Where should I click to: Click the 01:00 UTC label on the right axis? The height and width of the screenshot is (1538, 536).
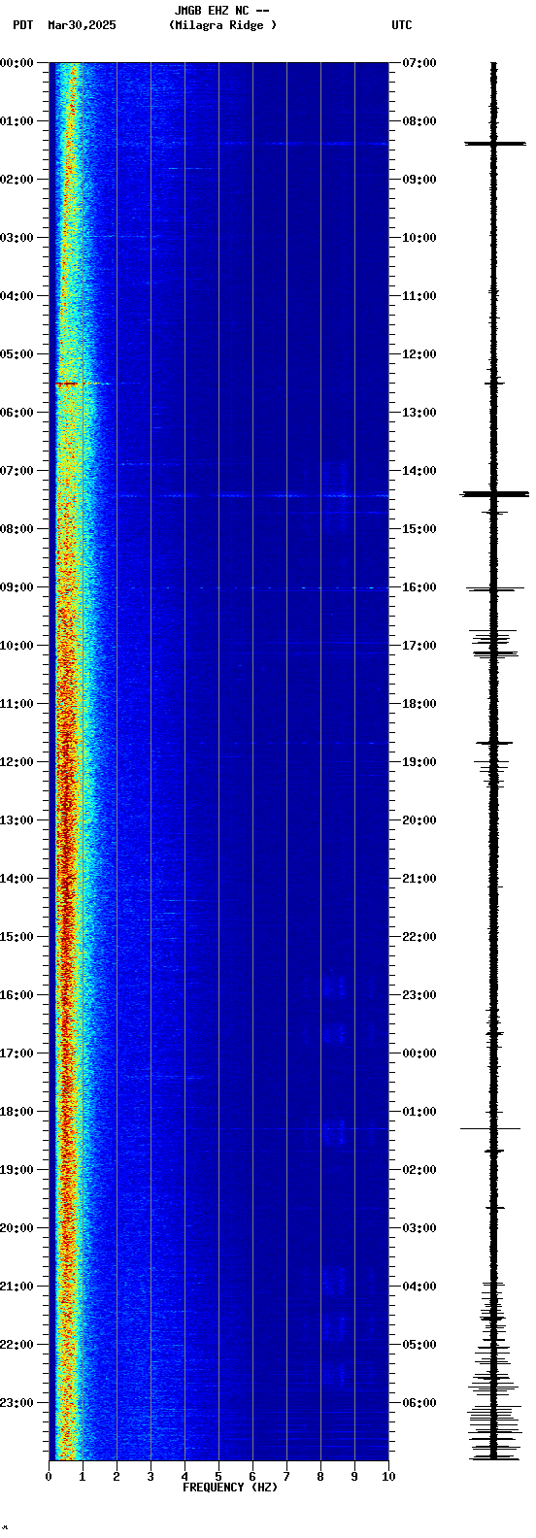pos(419,1112)
